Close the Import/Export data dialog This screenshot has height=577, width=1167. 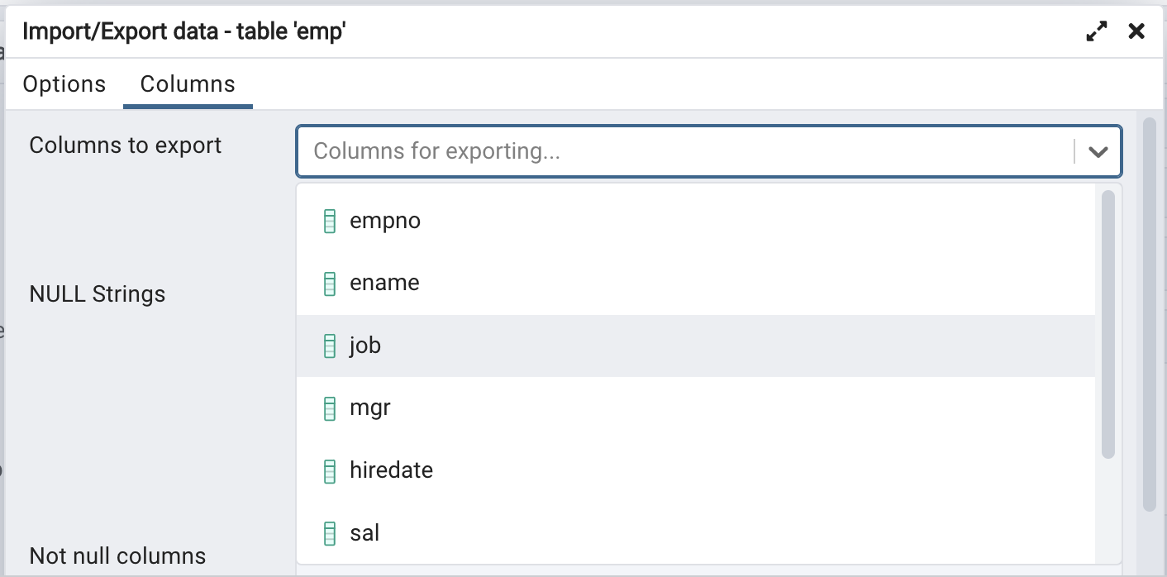[x=1136, y=31]
